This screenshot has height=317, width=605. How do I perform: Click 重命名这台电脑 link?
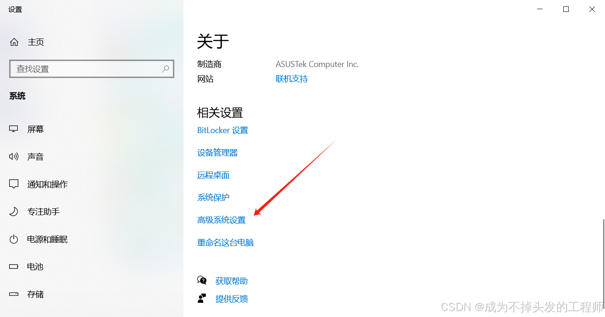click(x=225, y=243)
